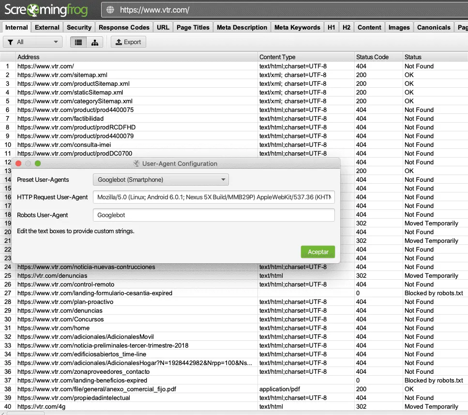Select the H2 tab
468x415 pixels.
(347, 27)
